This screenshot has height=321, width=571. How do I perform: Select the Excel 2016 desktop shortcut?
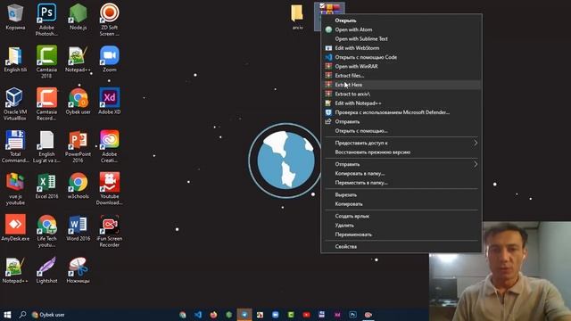click(x=46, y=185)
